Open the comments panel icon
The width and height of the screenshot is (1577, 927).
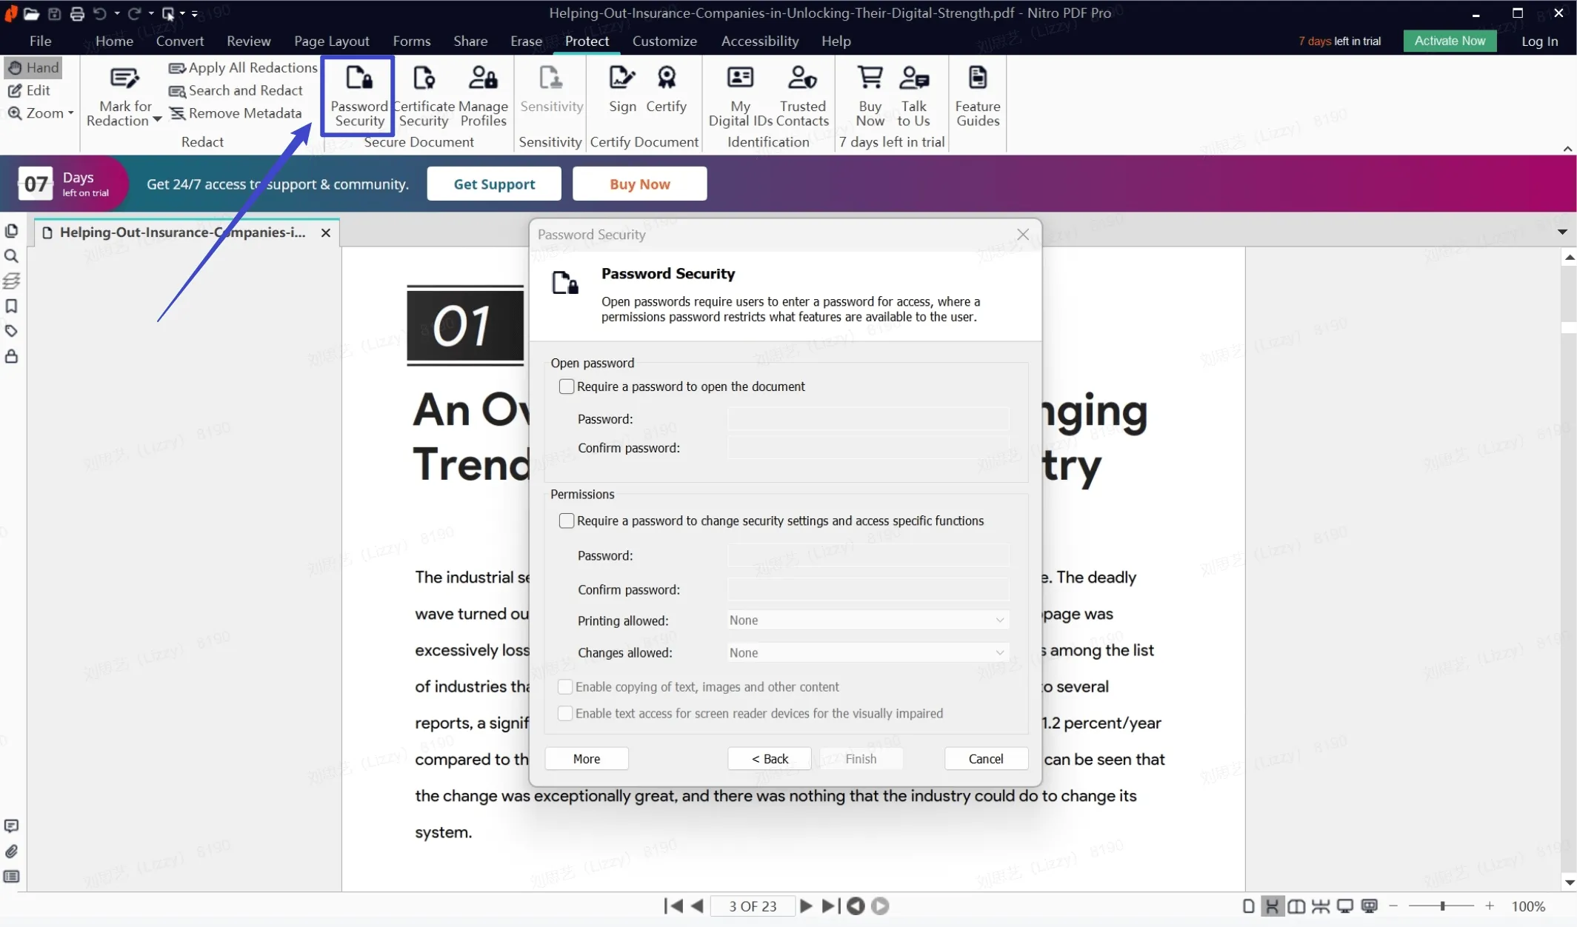click(12, 826)
